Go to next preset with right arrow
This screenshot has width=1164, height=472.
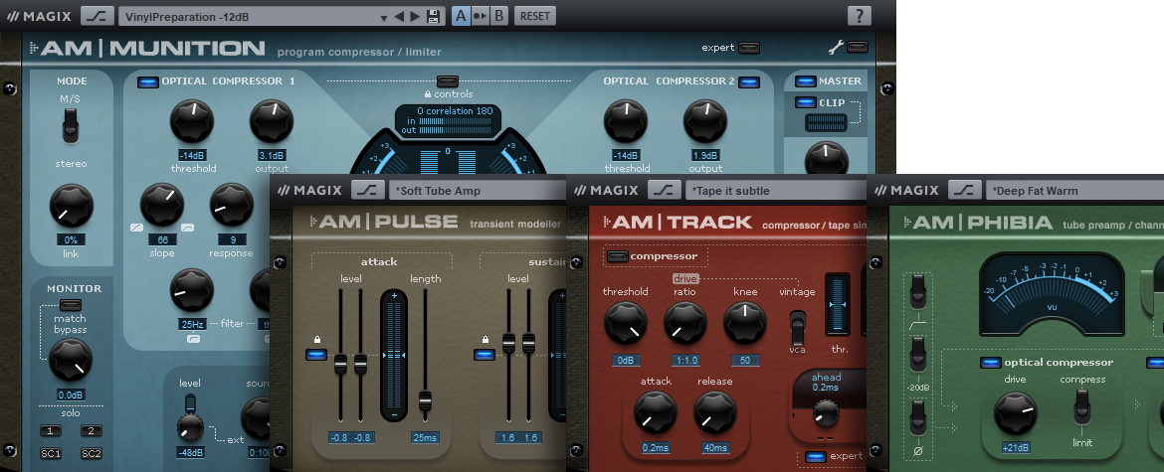coord(415,16)
